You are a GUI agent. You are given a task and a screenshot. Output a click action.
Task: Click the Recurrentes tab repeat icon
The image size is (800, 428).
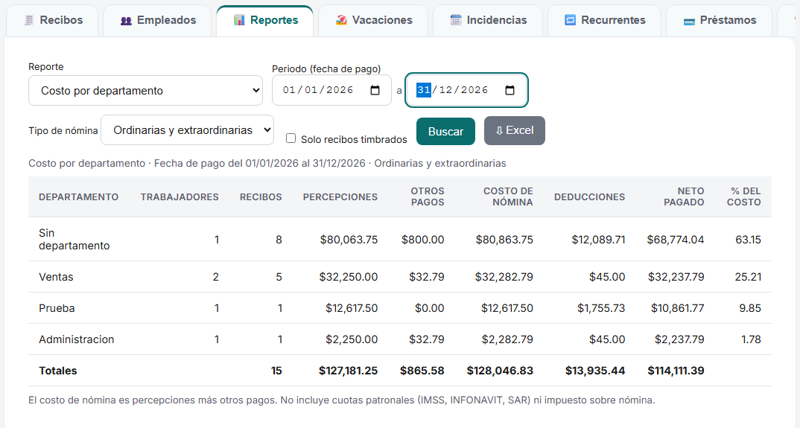571,20
